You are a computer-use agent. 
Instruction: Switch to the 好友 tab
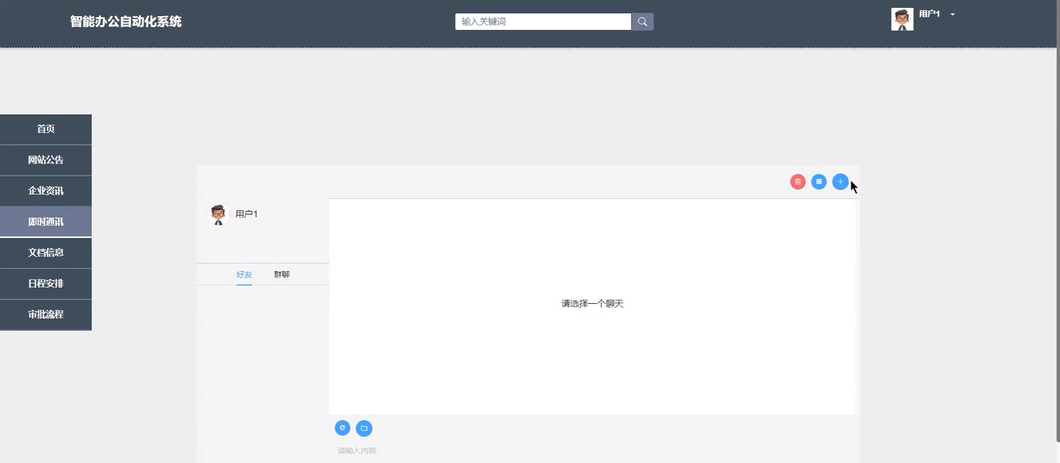244,275
